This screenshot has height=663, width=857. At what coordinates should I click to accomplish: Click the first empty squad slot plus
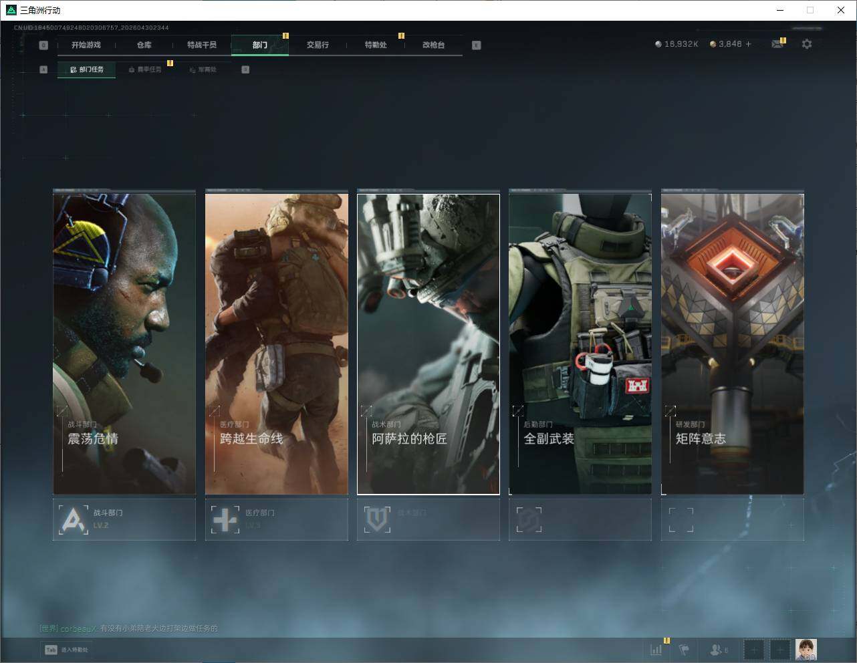click(753, 649)
